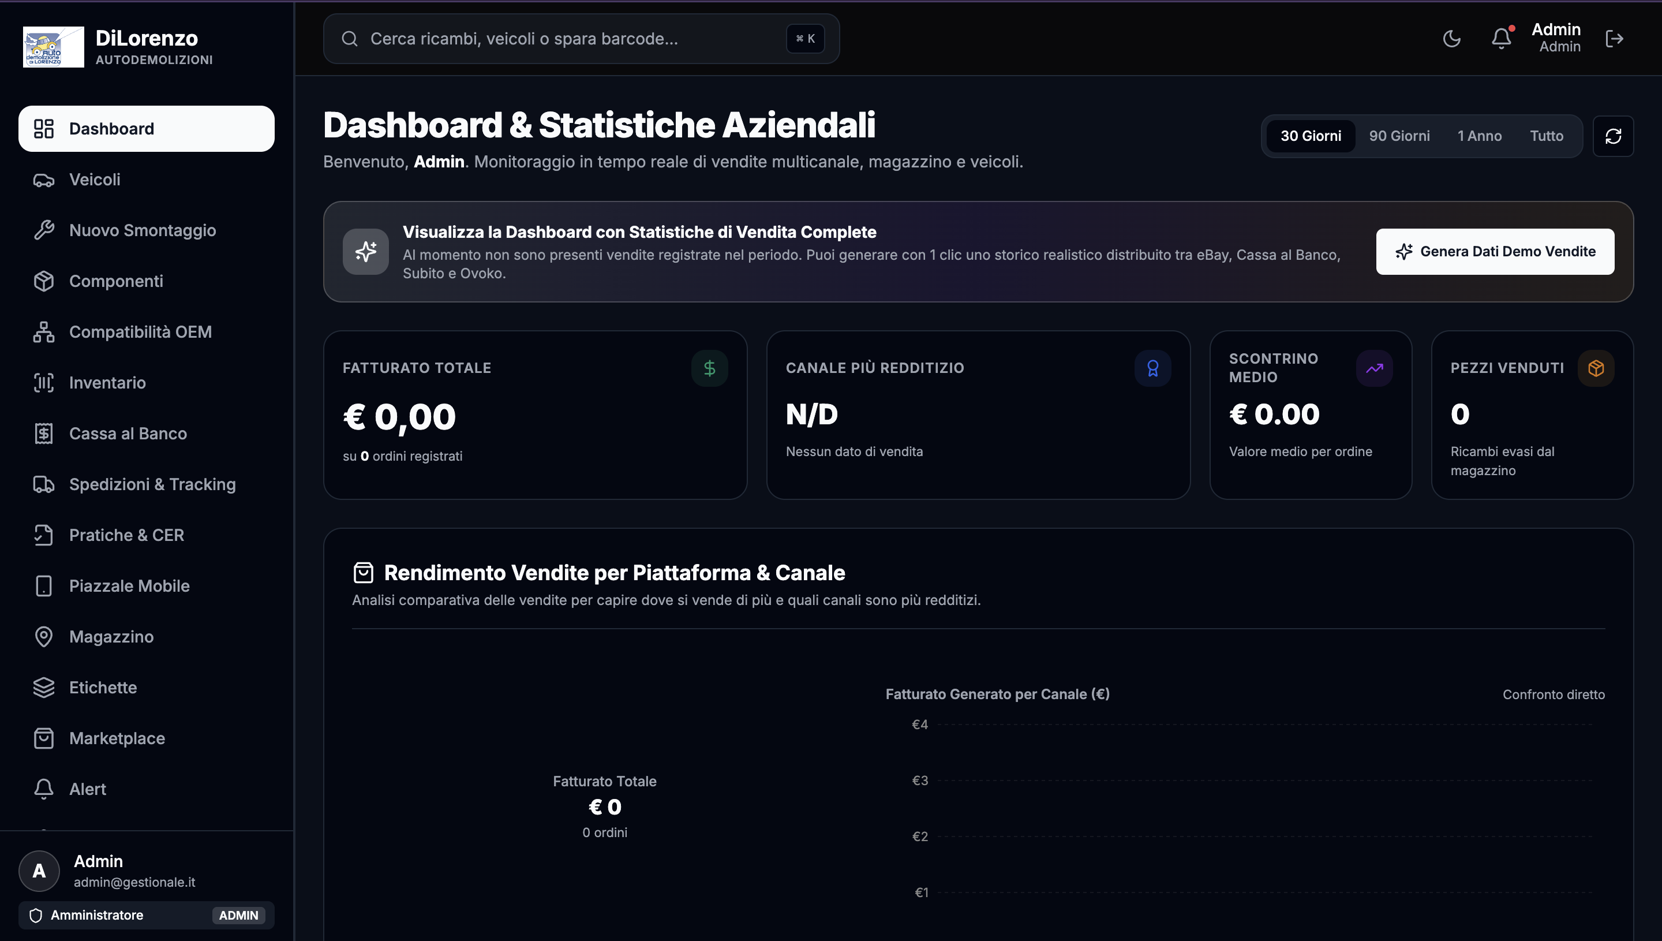Click the Piazzale Mobile phone icon
The image size is (1662, 941).
click(x=44, y=585)
